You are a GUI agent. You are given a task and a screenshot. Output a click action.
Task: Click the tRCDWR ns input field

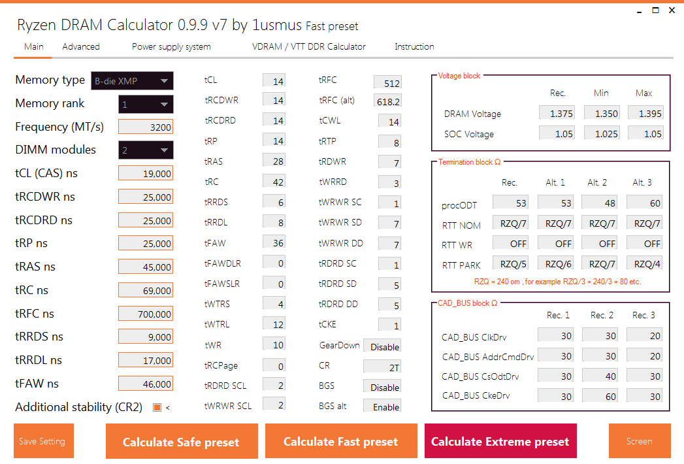pos(146,197)
